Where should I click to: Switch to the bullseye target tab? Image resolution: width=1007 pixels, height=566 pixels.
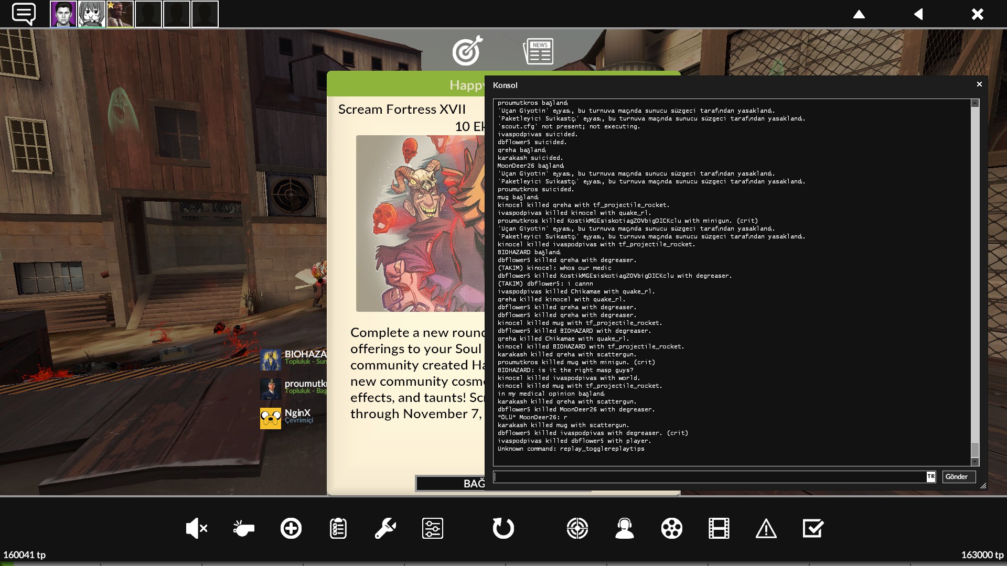point(467,51)
